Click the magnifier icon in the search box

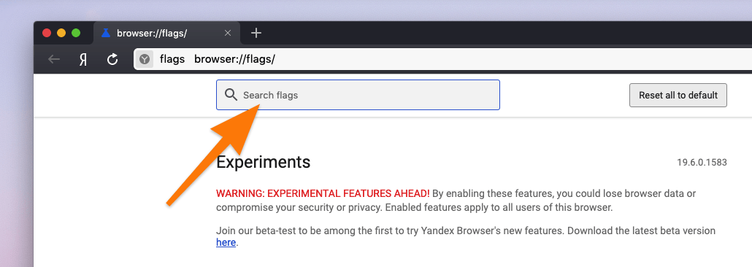(x=231, y=95)
